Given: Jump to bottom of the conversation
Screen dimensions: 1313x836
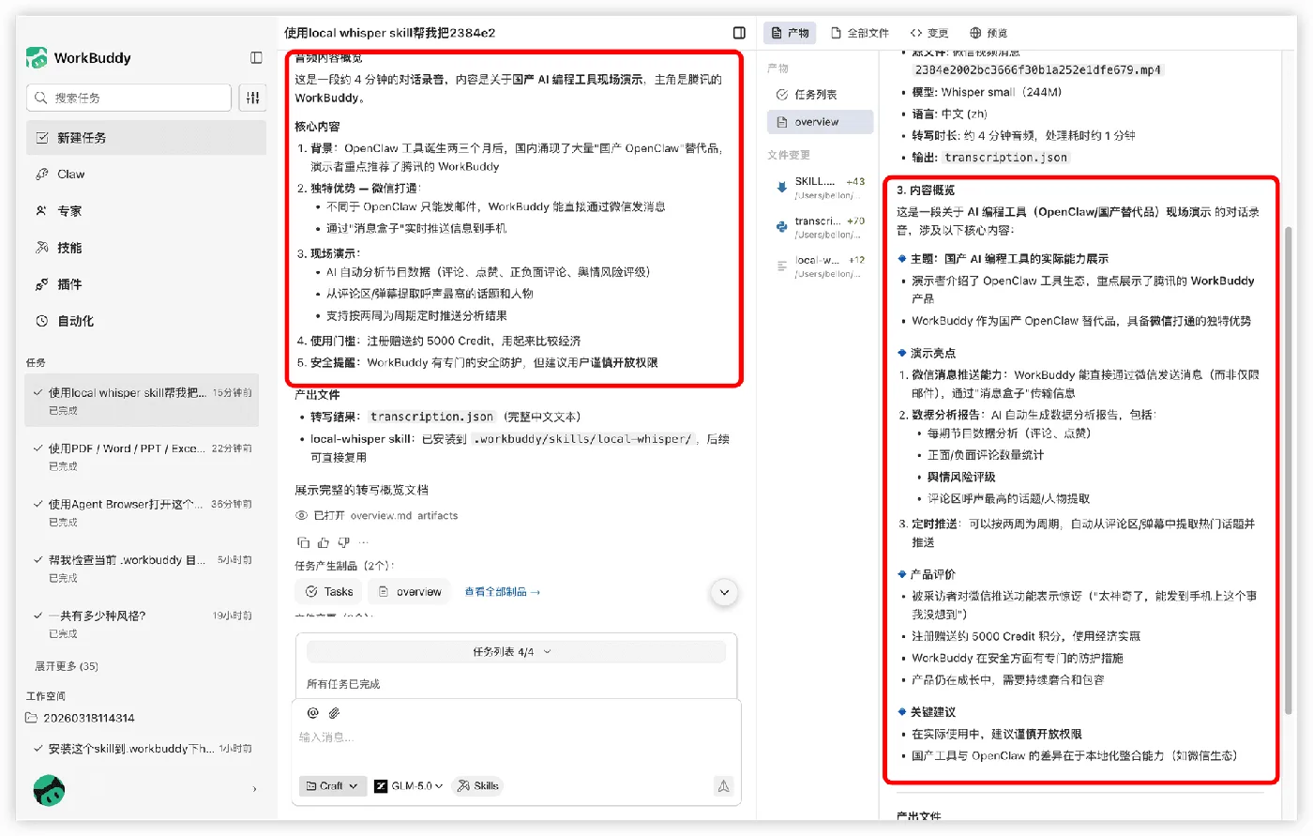Looking at the screenshot, I should 724,592.
